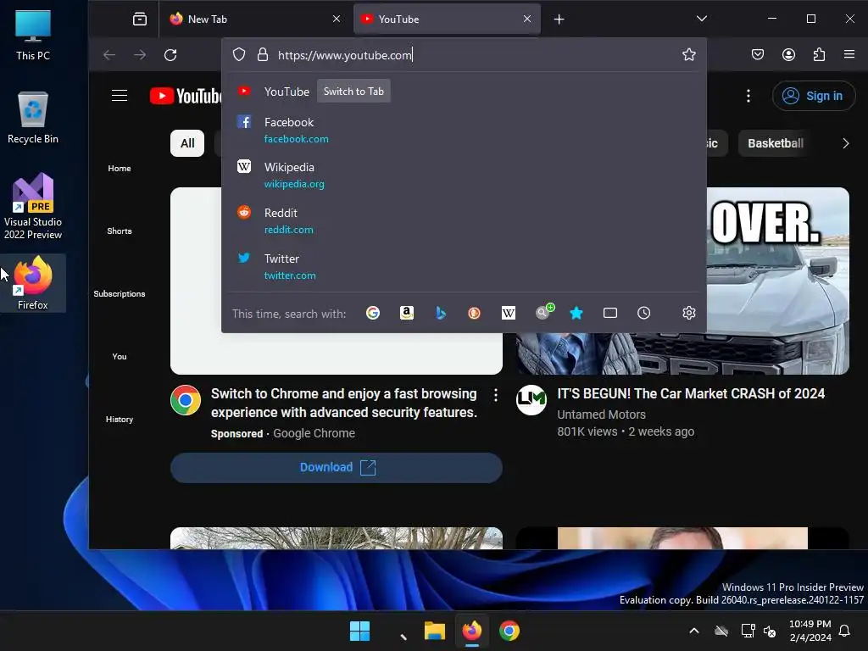The height and width of the screenshot is (651, 868).
Task: Select the Basketball category chip
Action: click(x=775, y=143)
